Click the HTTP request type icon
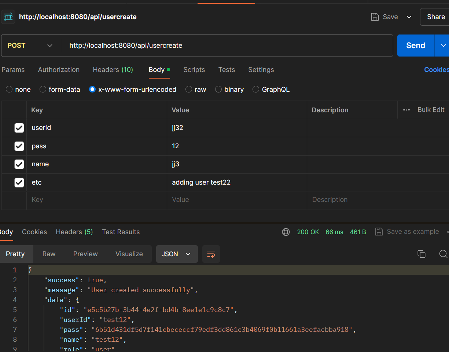 8,17
